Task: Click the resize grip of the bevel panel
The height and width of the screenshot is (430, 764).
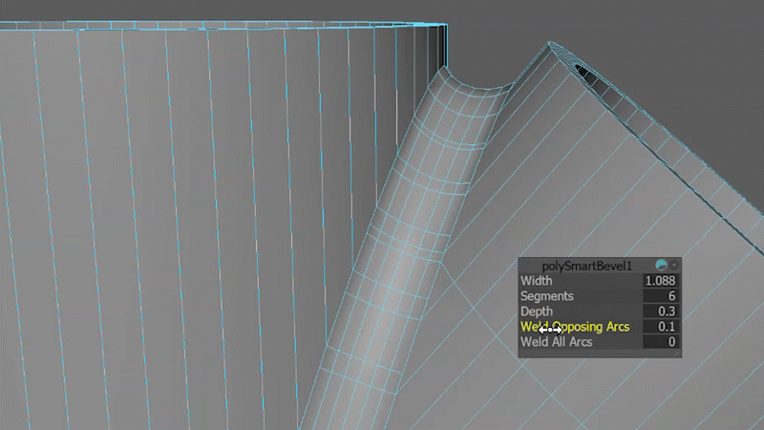Action: (x=677, y=354)
